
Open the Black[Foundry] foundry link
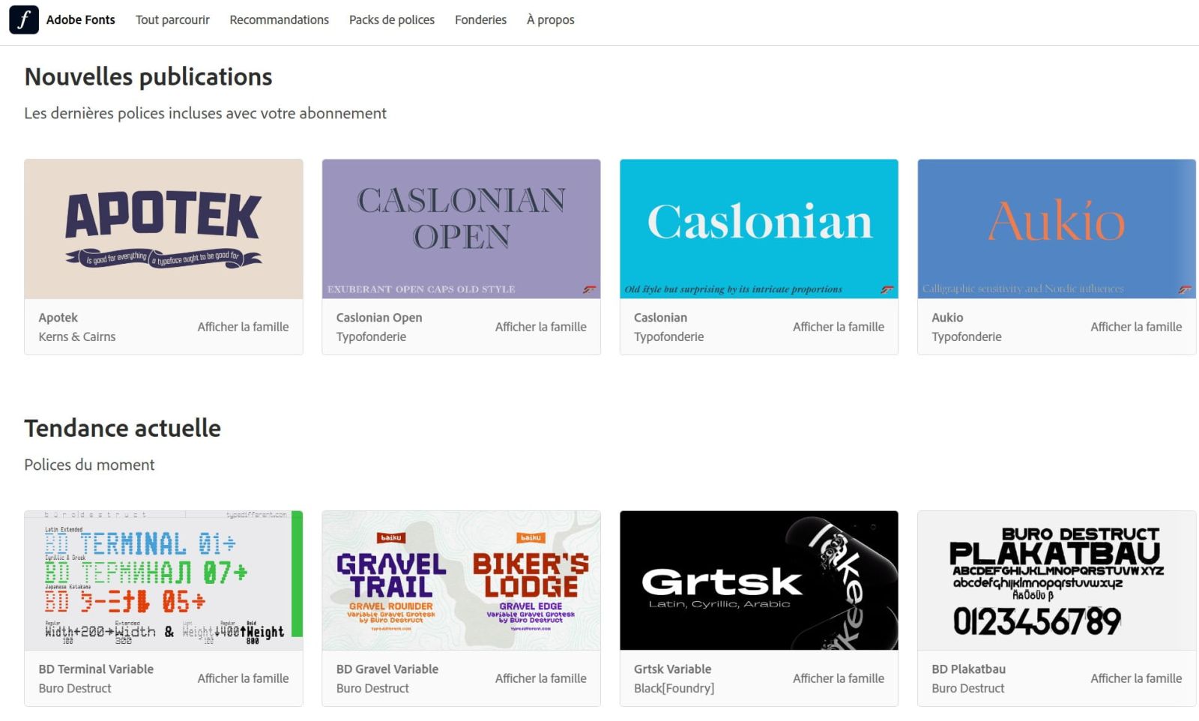(x=674, y=689)
